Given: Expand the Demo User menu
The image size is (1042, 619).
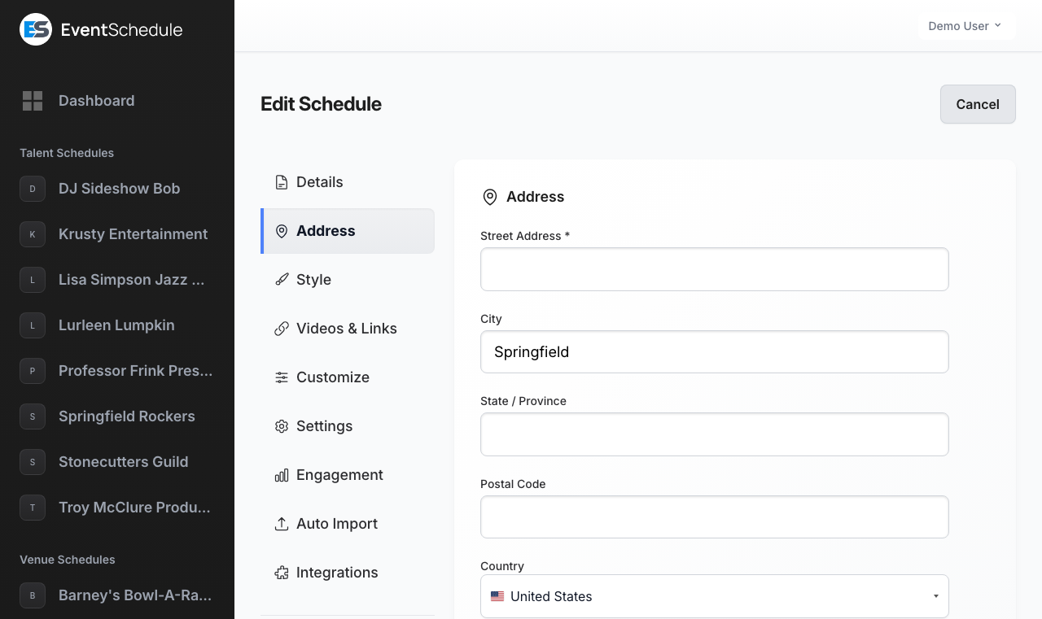Looking at the screenshot, I should click(965, 25).
